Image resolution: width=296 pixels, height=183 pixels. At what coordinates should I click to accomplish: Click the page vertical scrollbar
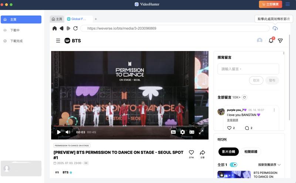click(289, 77)
